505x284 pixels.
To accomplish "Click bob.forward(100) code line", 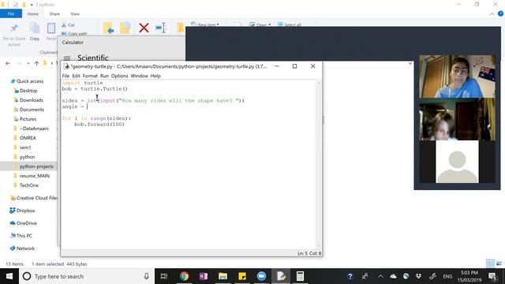I will coord(99,125).
